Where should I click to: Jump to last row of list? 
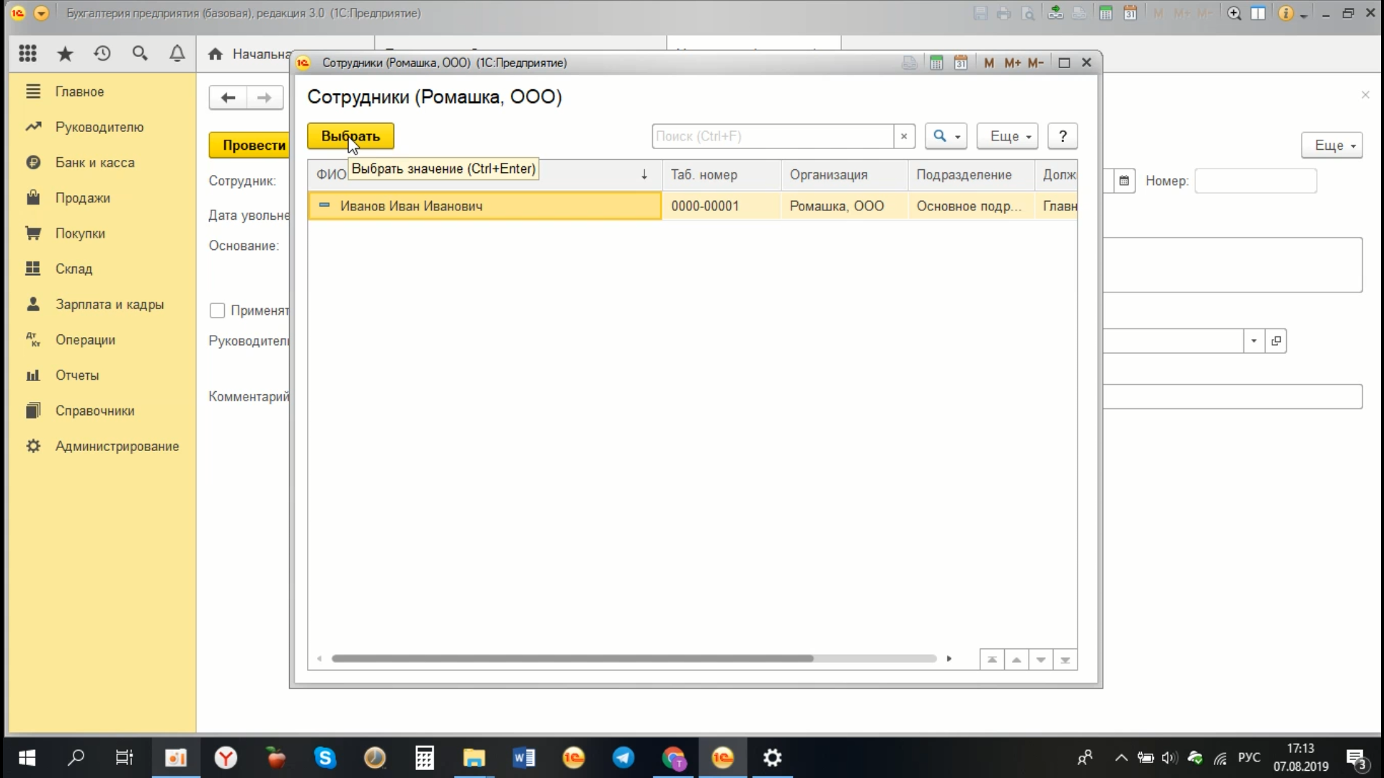coord(1065,660)
